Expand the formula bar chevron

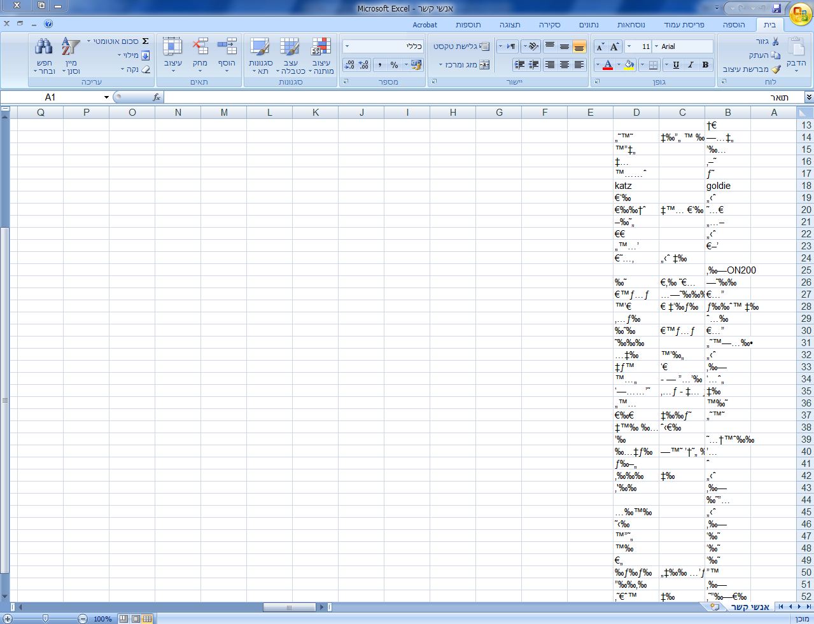pyautogui.click(x=809, y=97)
